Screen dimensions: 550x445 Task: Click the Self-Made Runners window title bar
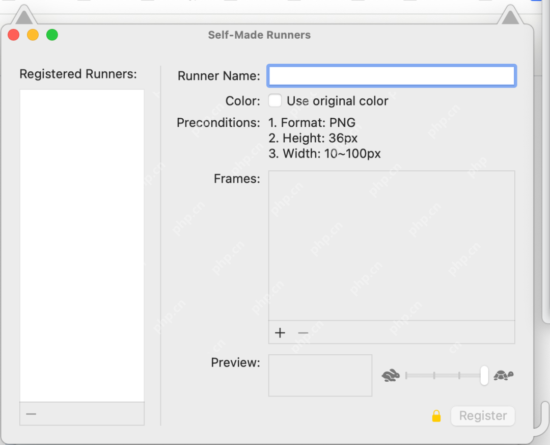click(x=259, y=35)
